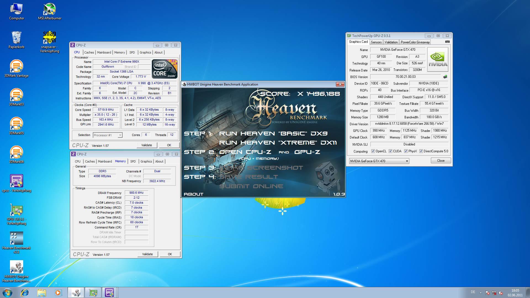
Task: Open the NVIDIA GeForce GTX 470 dropdown
Action: (379, 161)
